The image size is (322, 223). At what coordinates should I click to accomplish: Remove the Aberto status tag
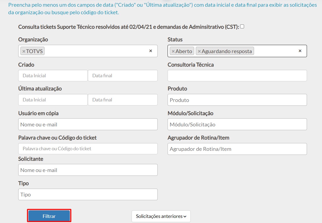tap(173, 51)
